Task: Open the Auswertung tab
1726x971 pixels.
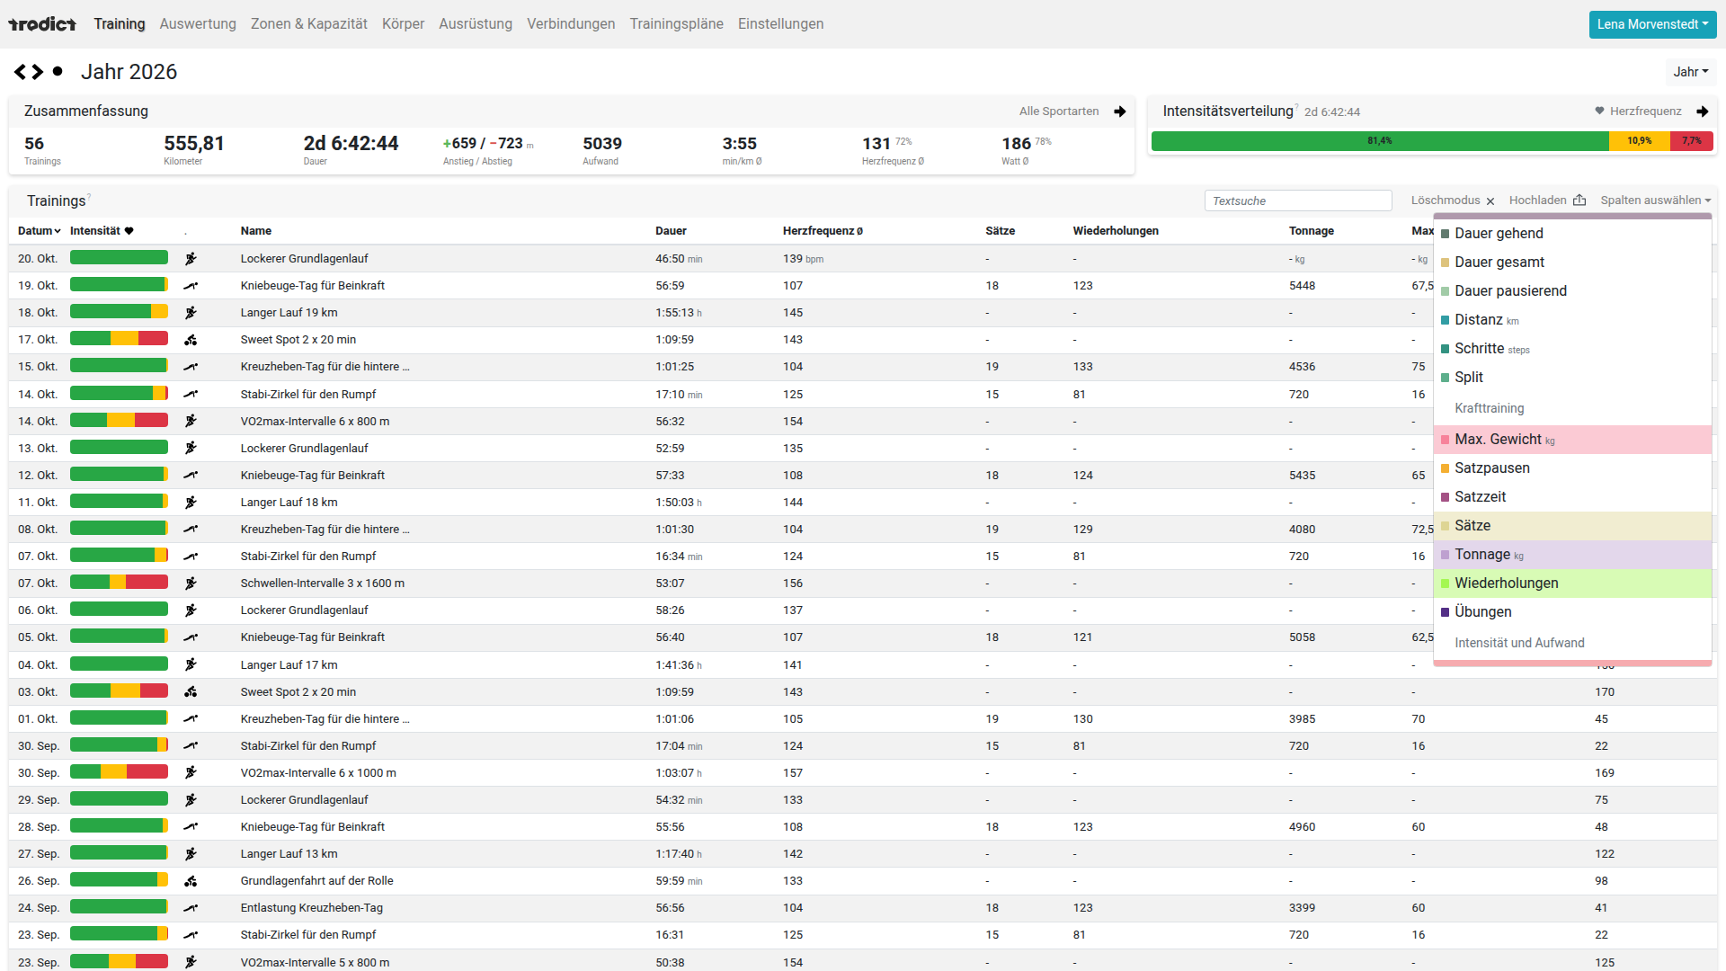Action: [198, 24]
